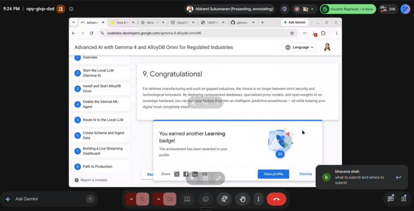Switch to the gemma GitHub tab
414x211 pixels.
(x=243, y=23)
